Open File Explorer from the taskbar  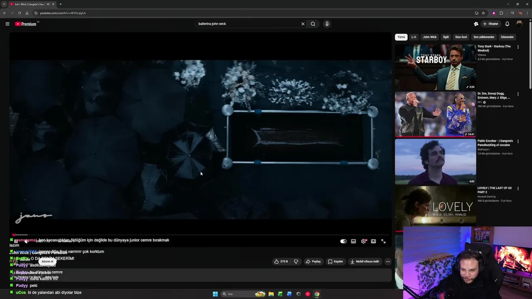[x=271, y=294]
